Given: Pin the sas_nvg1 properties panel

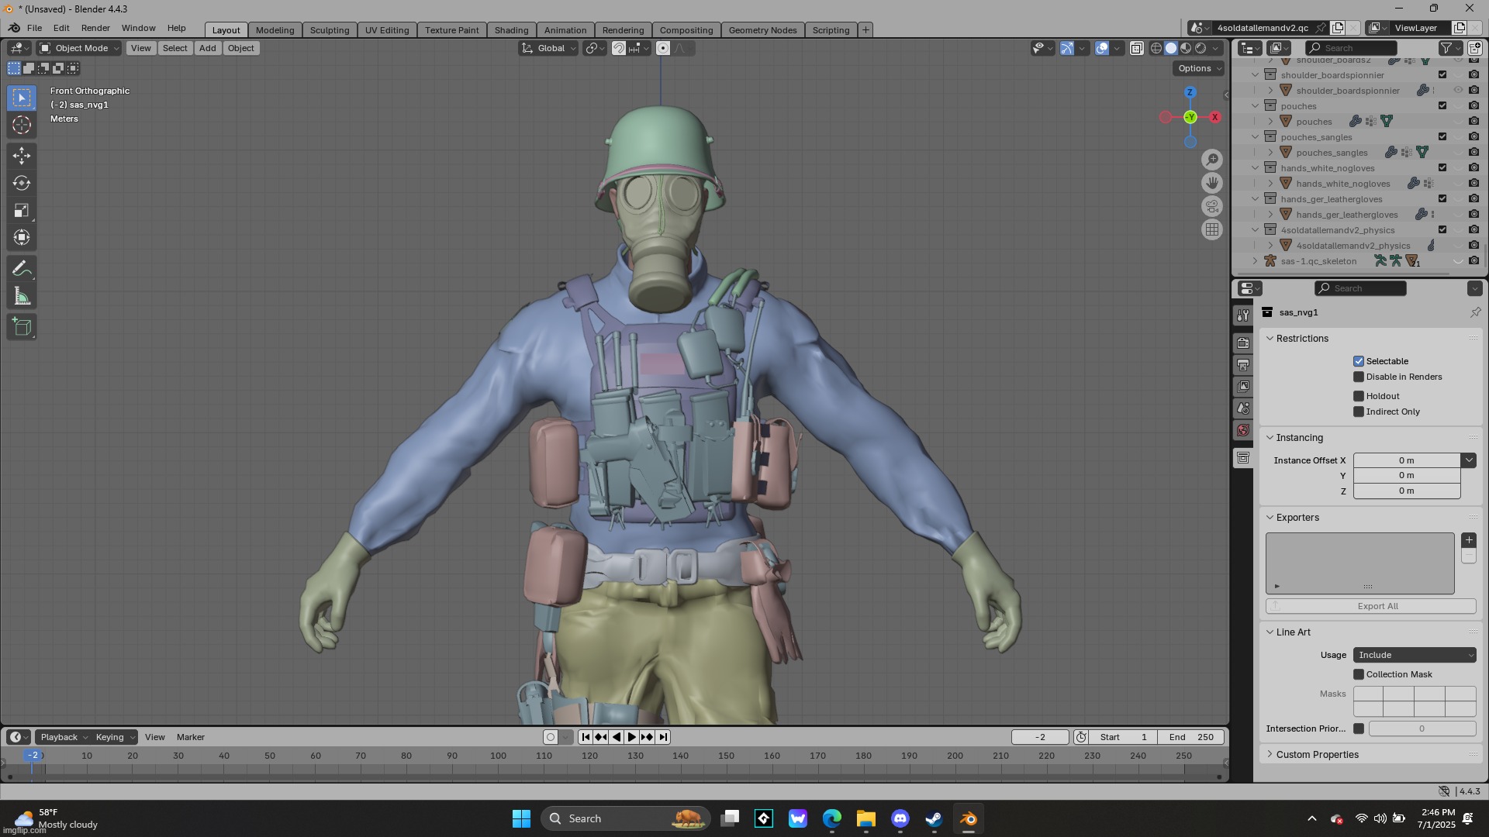Looking at the screenshot, I should point(1475,312).
